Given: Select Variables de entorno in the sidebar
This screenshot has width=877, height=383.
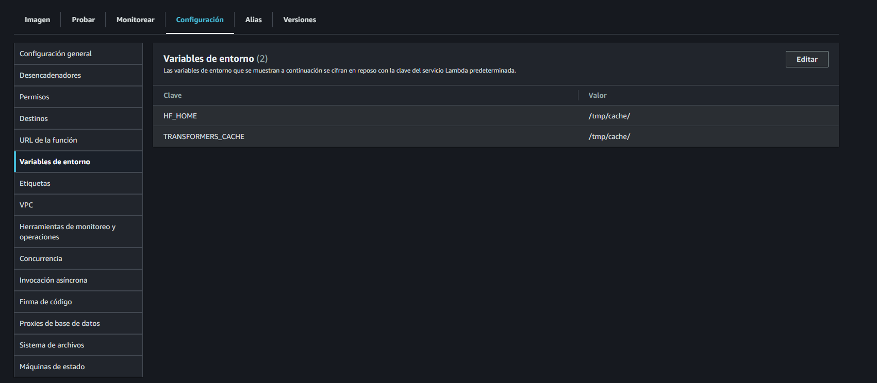Looking at the screenshot, I should pyautogui.click(x=55, y=162).
